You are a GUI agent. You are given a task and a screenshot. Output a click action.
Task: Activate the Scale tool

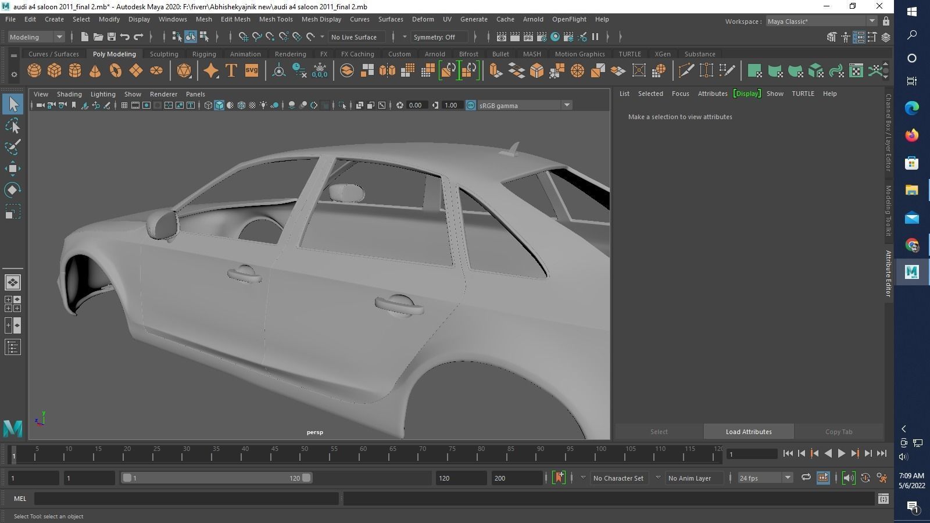pyautogui.click(x=13, y=212)
